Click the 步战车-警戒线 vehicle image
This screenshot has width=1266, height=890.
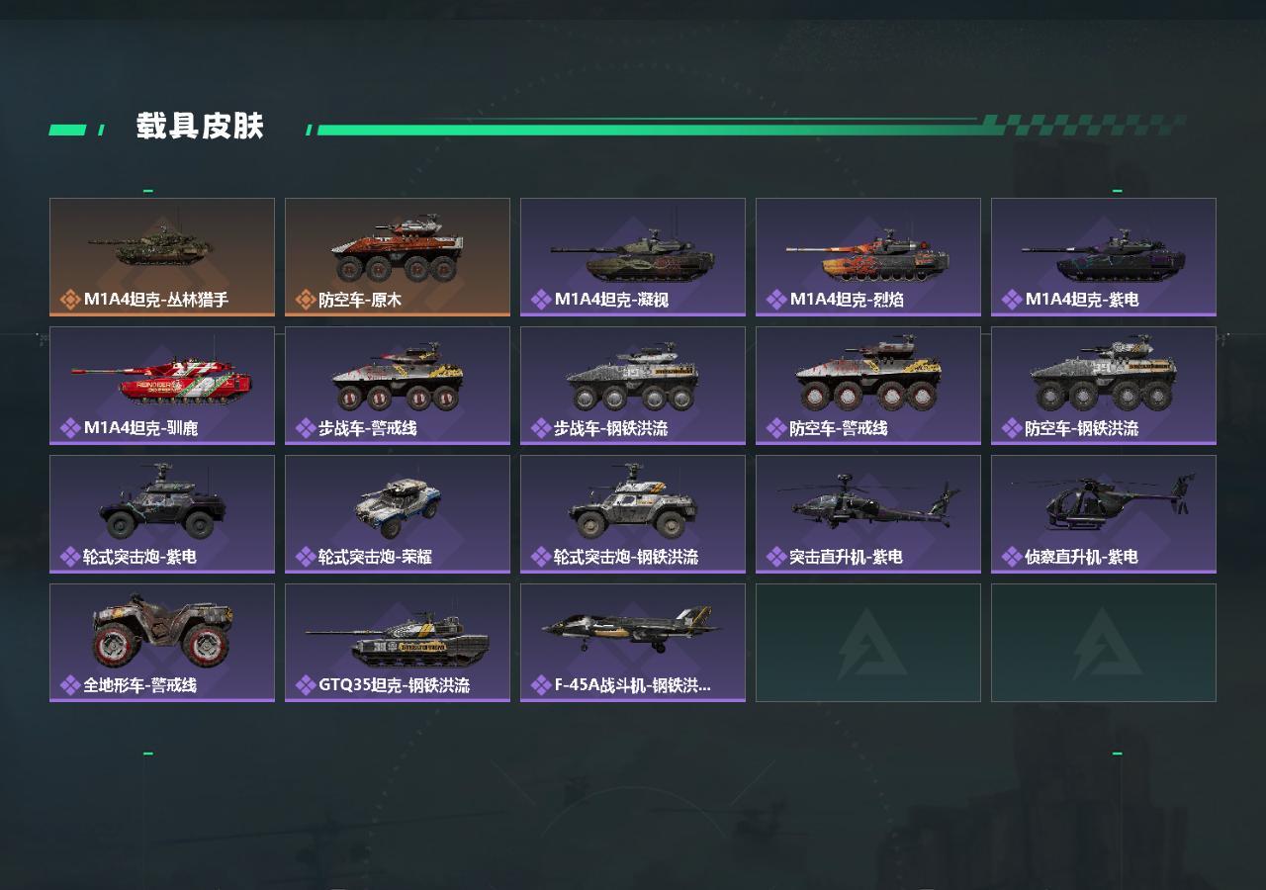click(398, 377)
